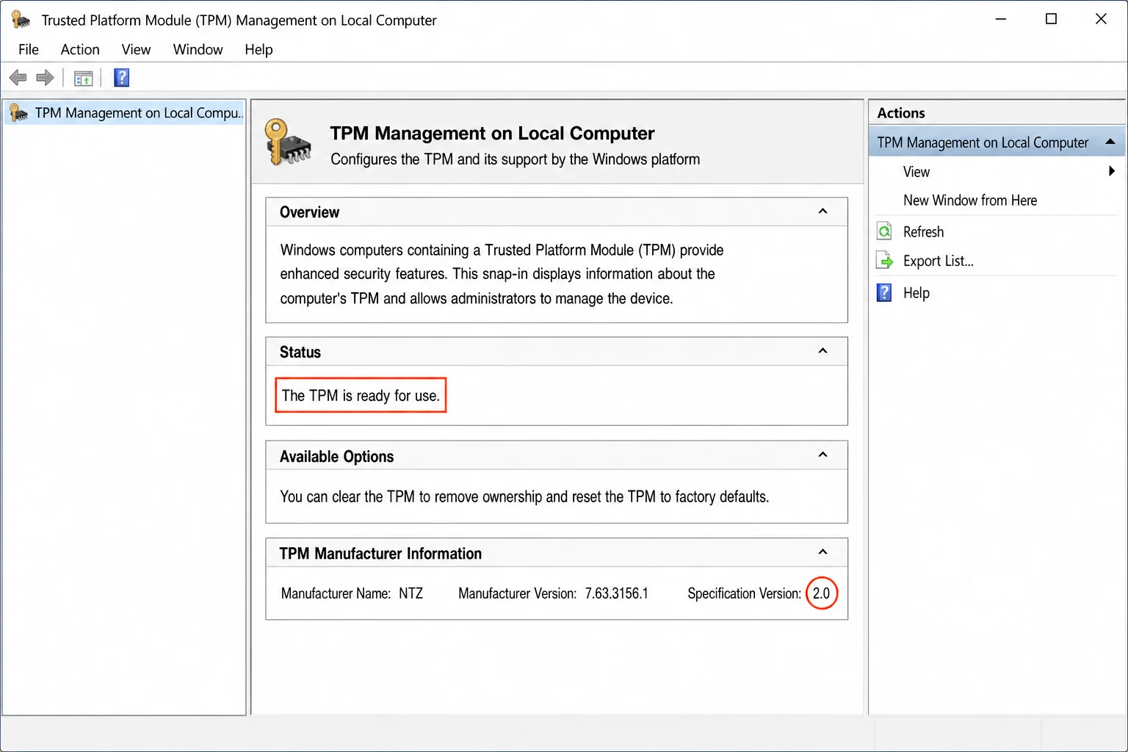The width and height of the screenshot is (1128, 752).
Task: Click the Specification Version 2.0 value
Action: pyautogui.click(x=821, y=593)
